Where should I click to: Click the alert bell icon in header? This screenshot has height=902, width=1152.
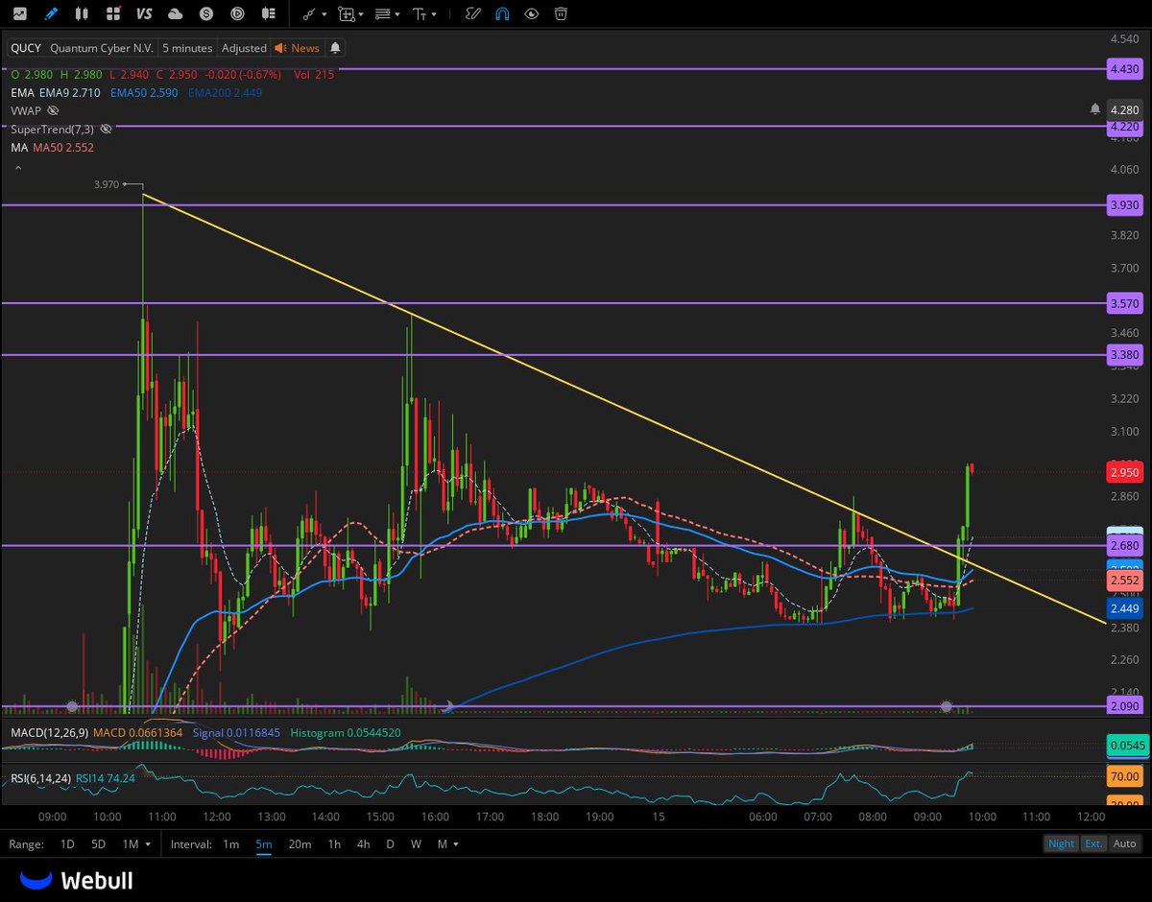tap(335, 47)
